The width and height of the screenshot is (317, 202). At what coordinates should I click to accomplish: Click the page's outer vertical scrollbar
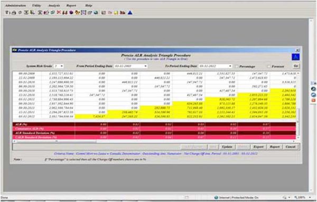click(311, 105)
